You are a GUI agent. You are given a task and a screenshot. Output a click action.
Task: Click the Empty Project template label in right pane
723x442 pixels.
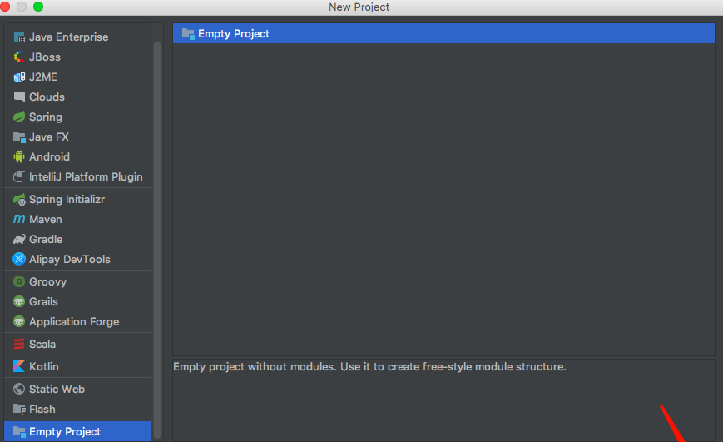click(x=233, y=33)
